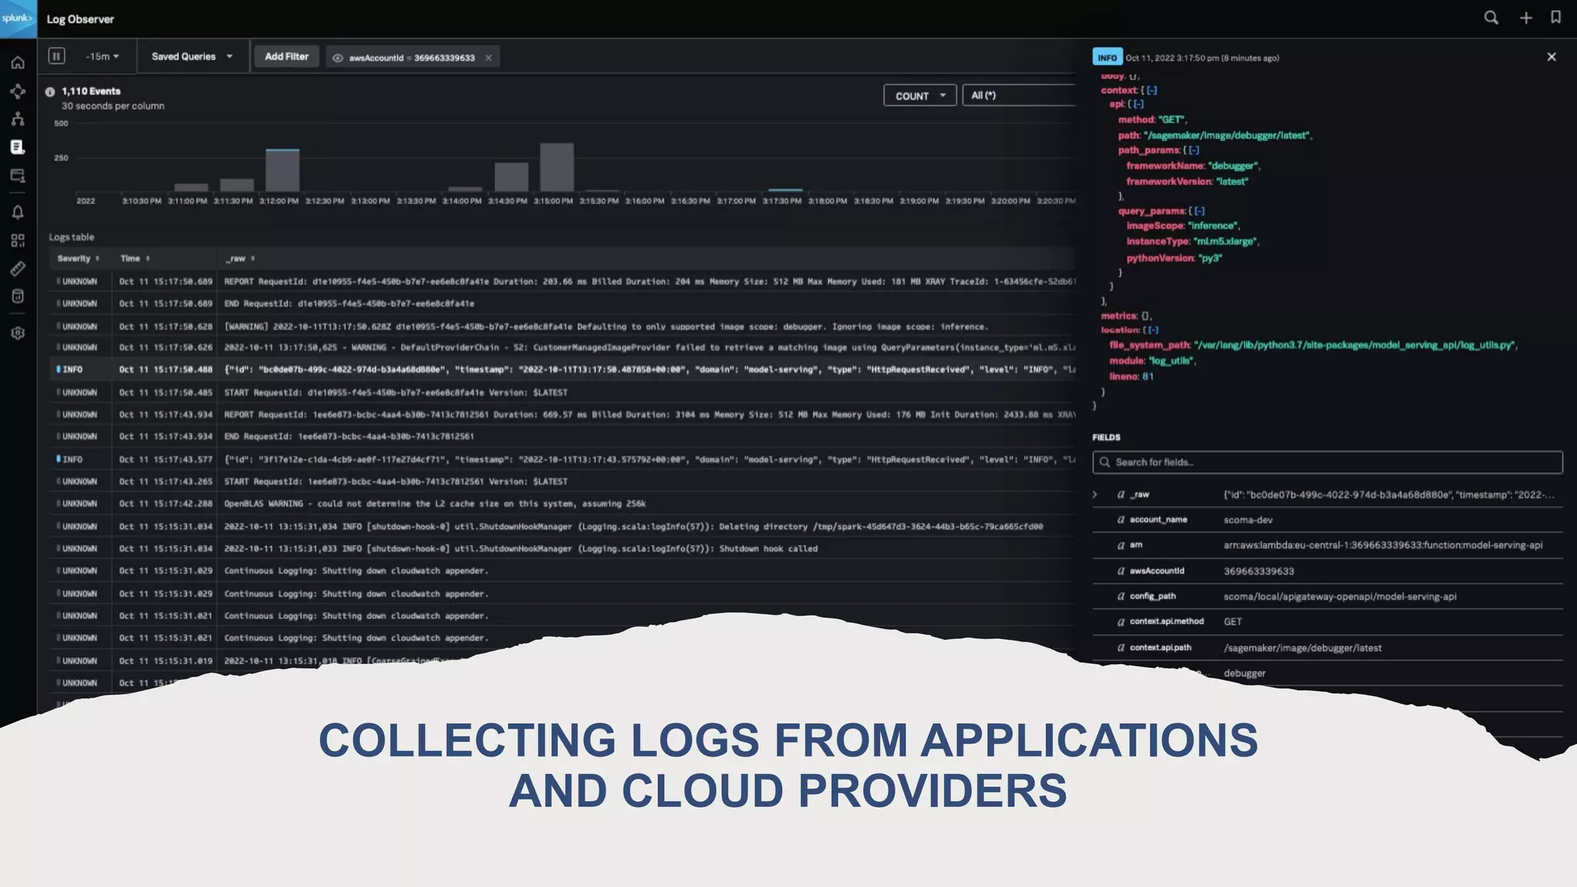Open the Home icon in sidebar
This screenshot has width=1577, height=887.
(18, 63)
